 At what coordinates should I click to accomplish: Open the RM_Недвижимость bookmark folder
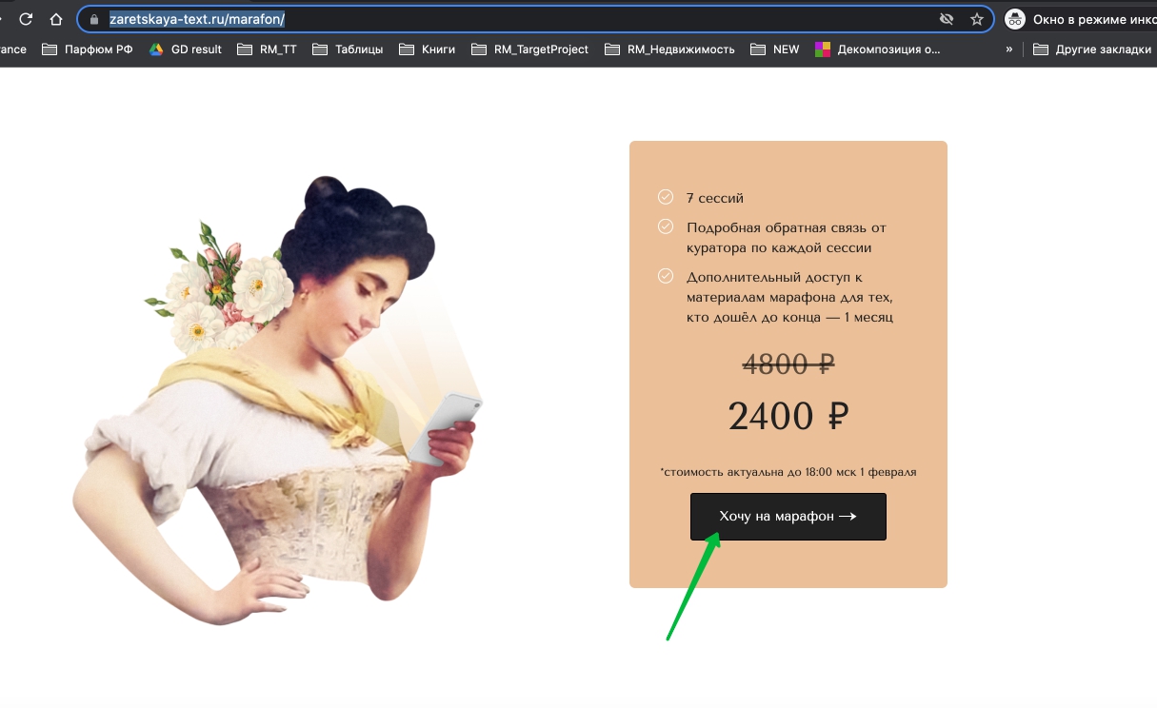coord(669,49)
